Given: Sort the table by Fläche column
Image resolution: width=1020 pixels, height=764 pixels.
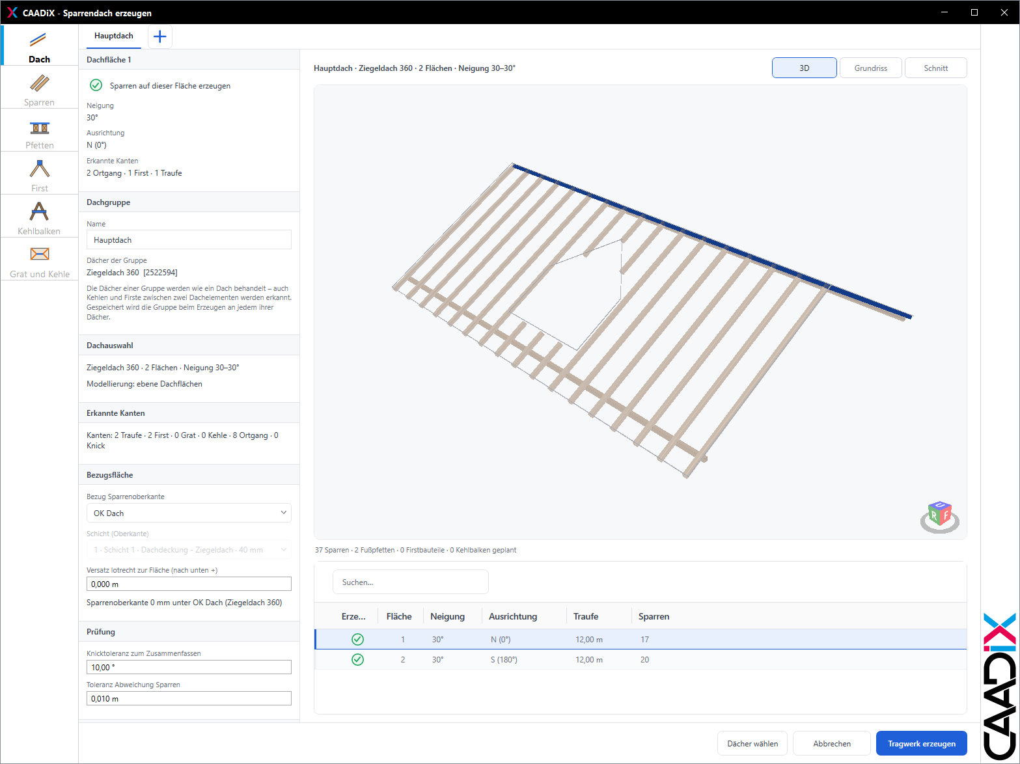Looking at the screenshot, I should pyautogui.click(x=400, y=616).
